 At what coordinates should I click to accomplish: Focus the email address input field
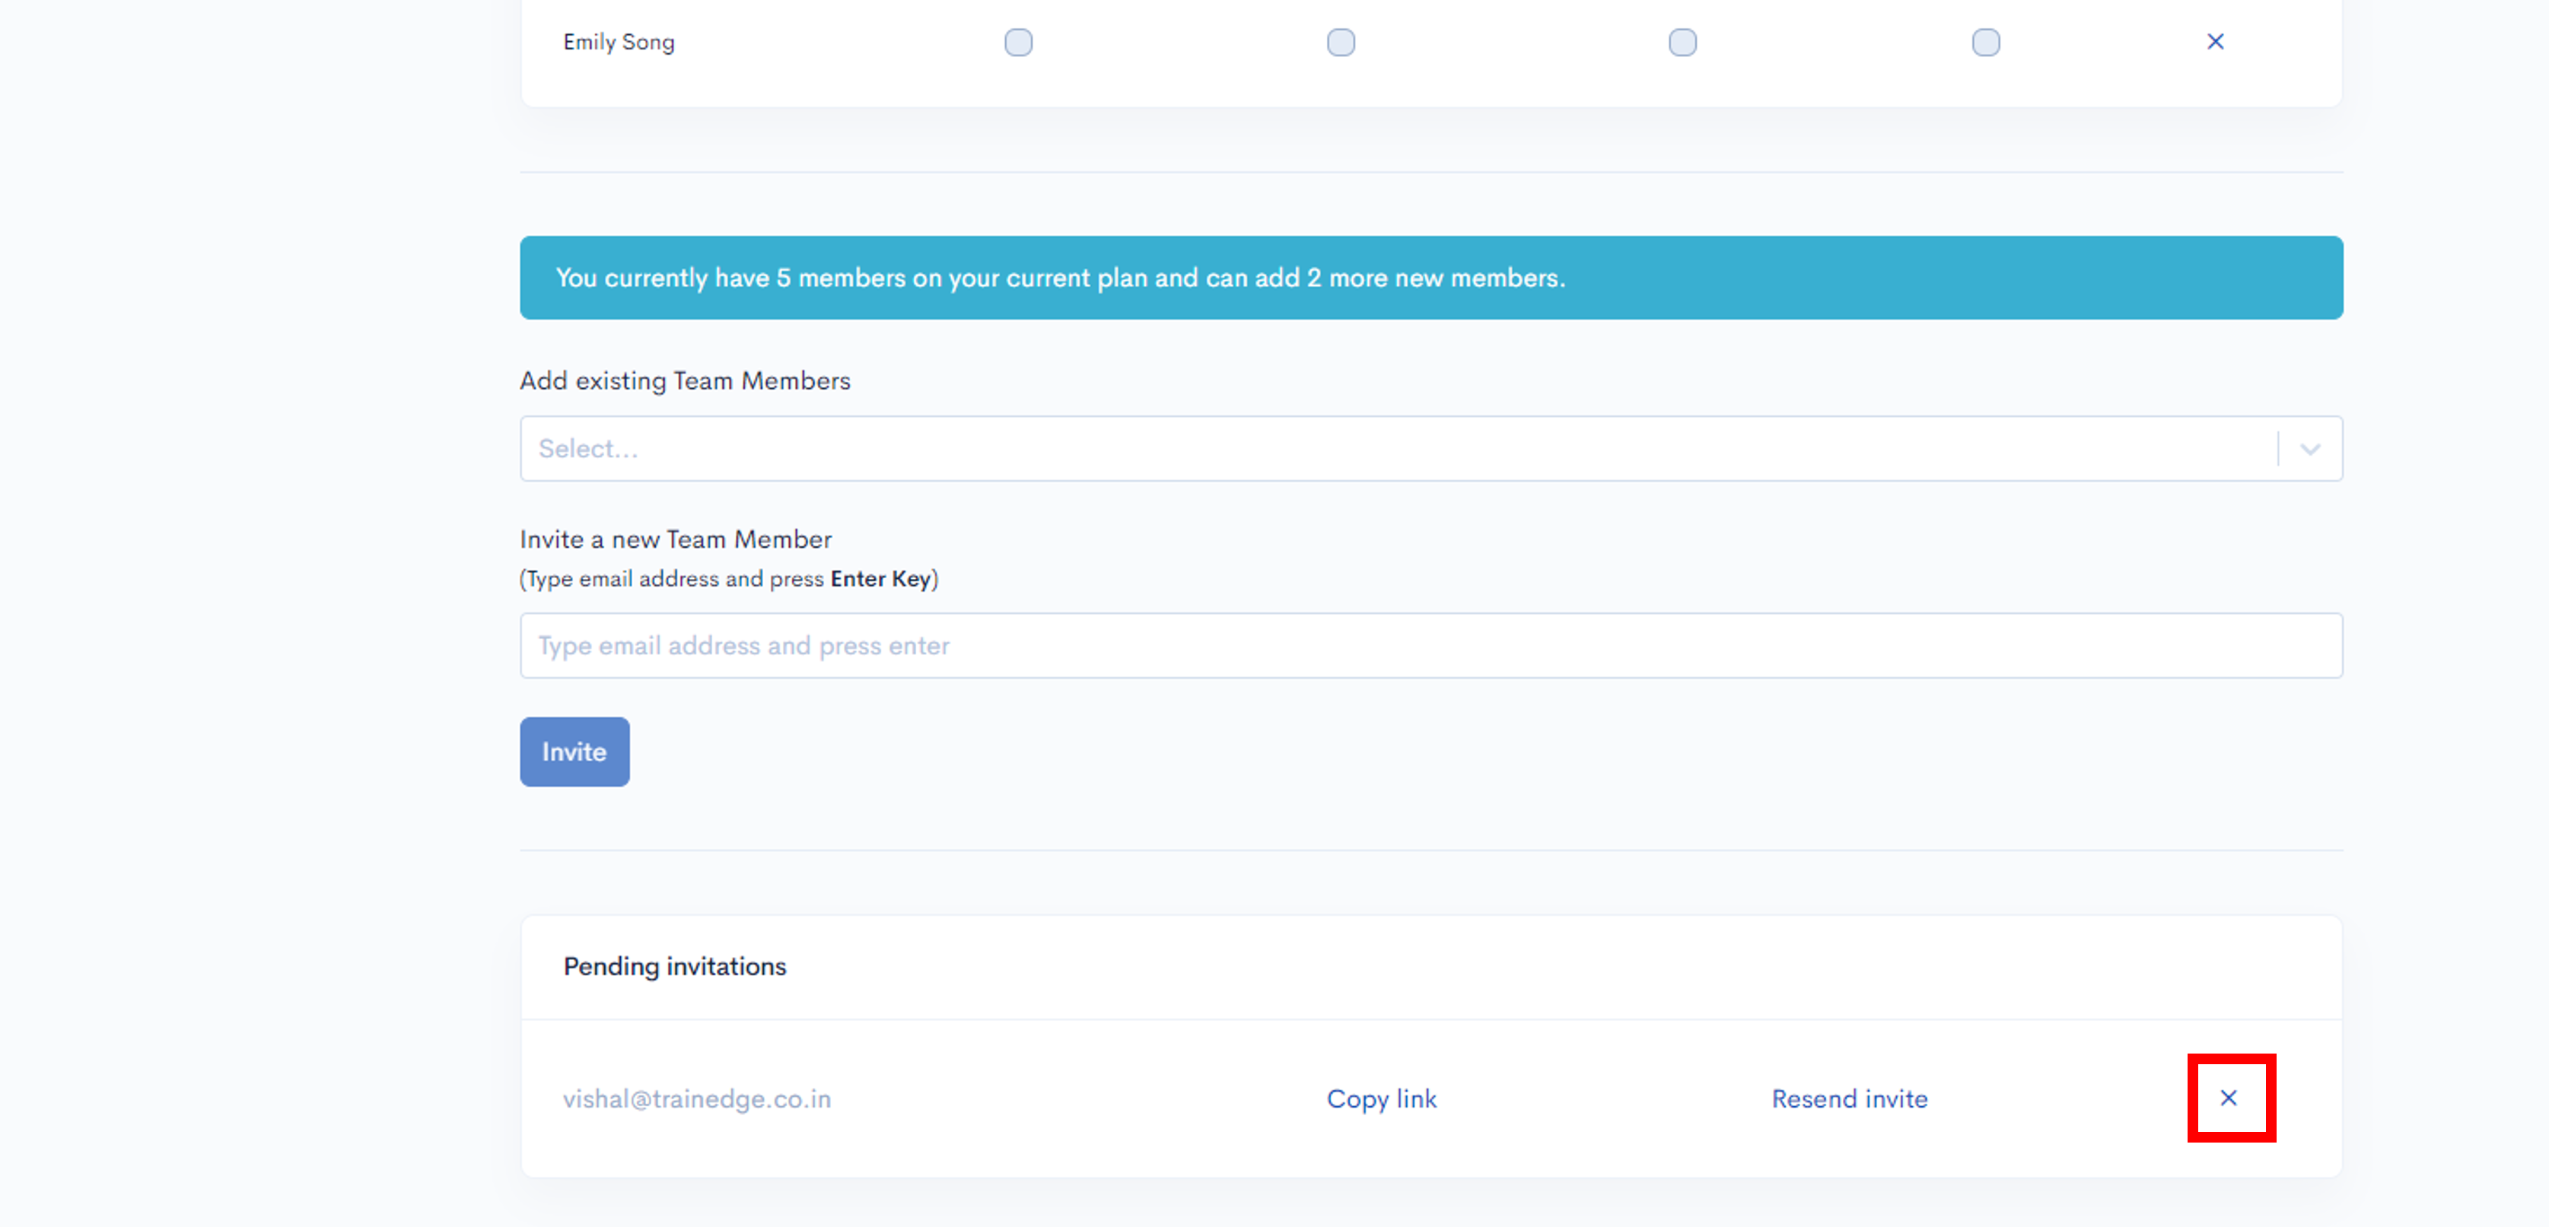tap(1430, 645)
